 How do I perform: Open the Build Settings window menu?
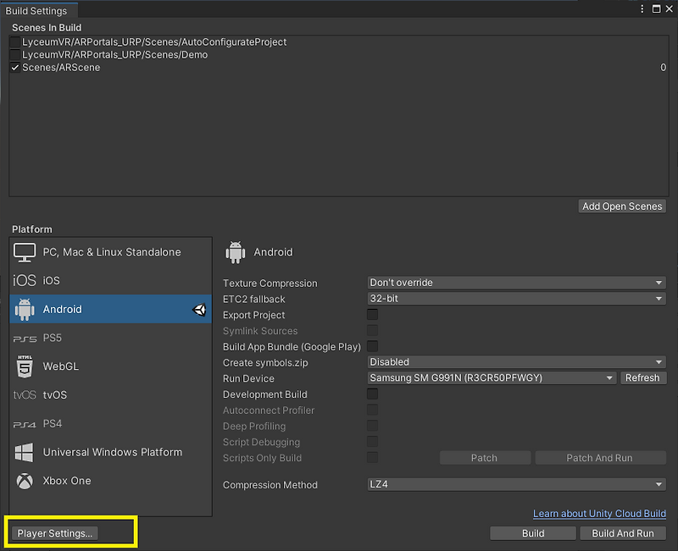(642, 8)
